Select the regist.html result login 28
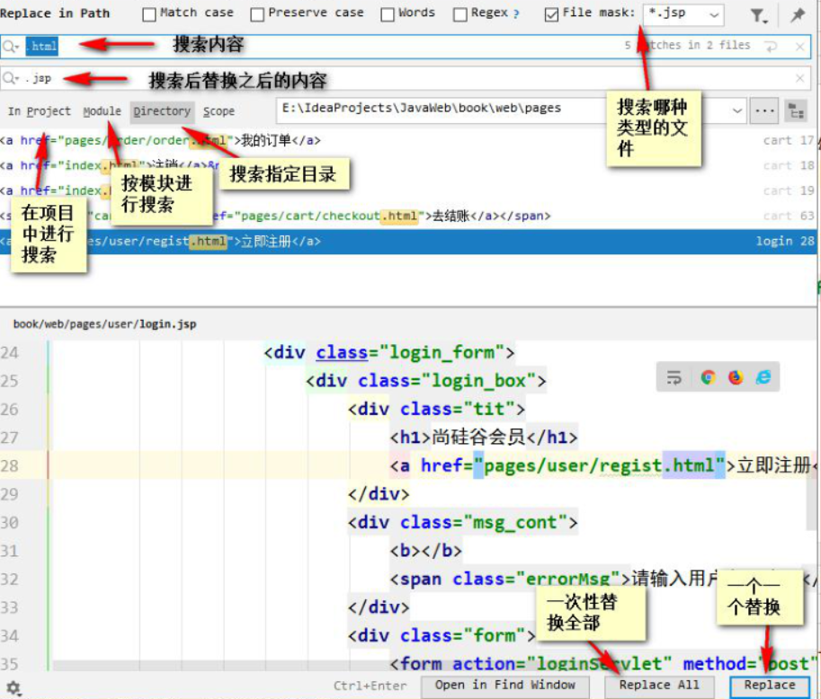821x699 pixels. point(407,241)
